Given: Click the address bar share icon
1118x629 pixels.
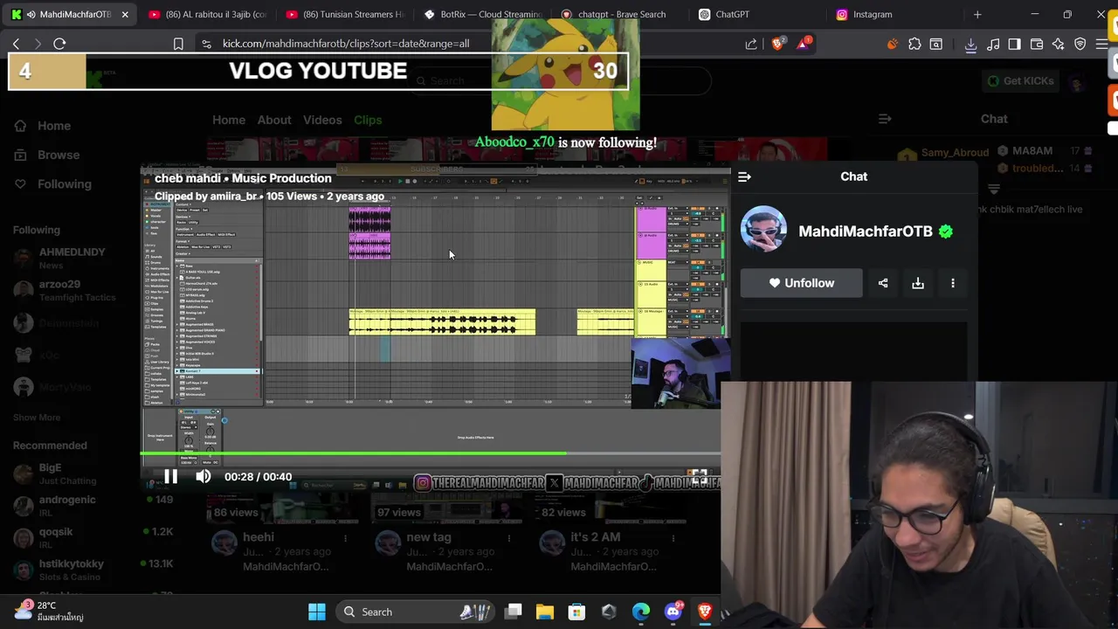Looking at the screenshot, I should pyautogui.click(x=751, y=44).
